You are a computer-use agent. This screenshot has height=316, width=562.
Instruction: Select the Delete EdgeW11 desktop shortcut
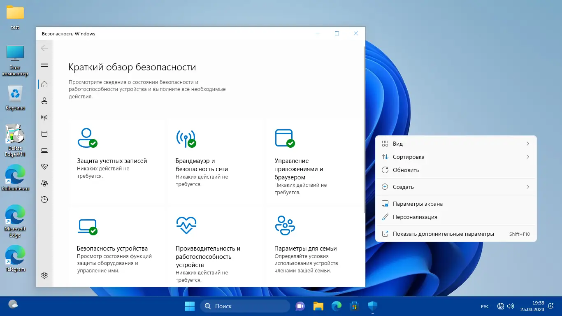[x=15, y=141]
